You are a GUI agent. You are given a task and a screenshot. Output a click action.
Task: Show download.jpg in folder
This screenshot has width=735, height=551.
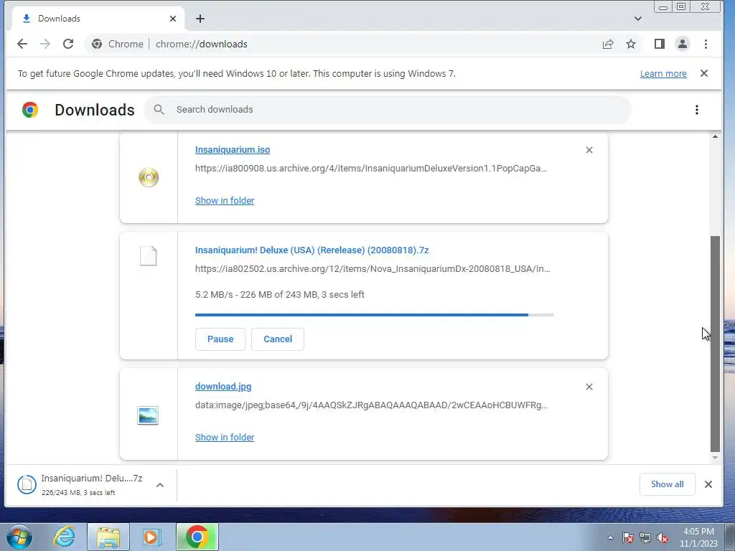[225, 437]
